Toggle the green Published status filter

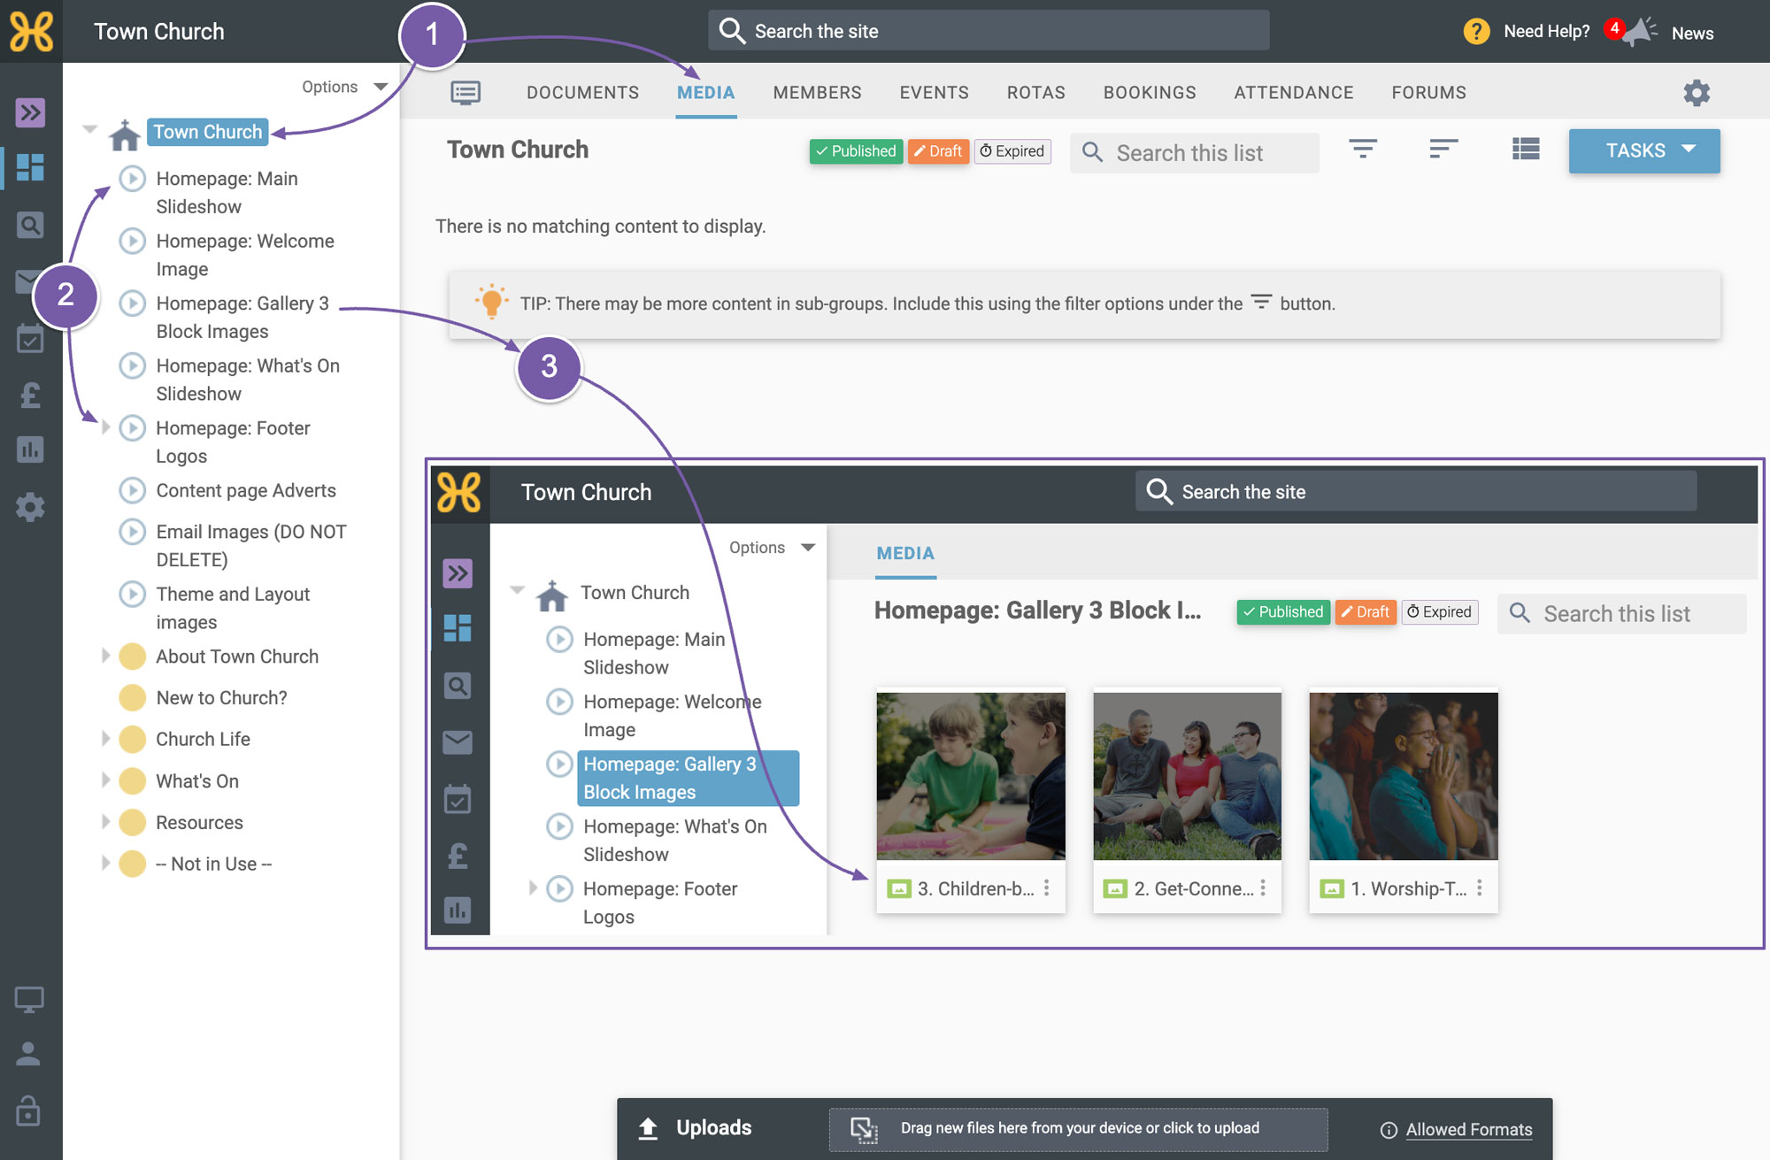point(856,151)
